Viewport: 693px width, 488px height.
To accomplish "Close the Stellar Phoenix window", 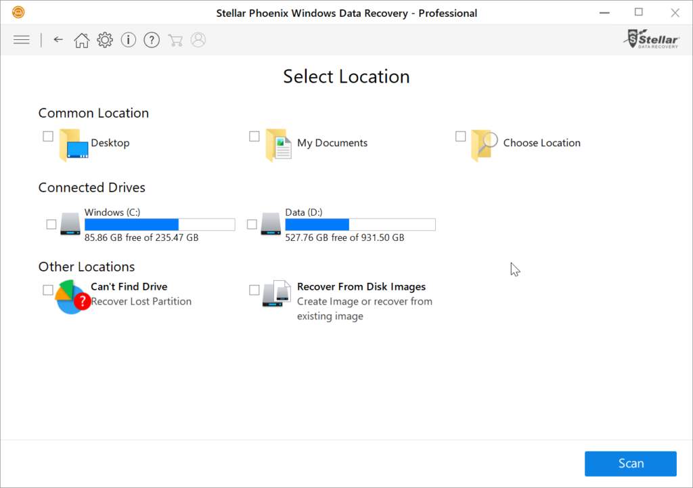I will coord(675,12).
